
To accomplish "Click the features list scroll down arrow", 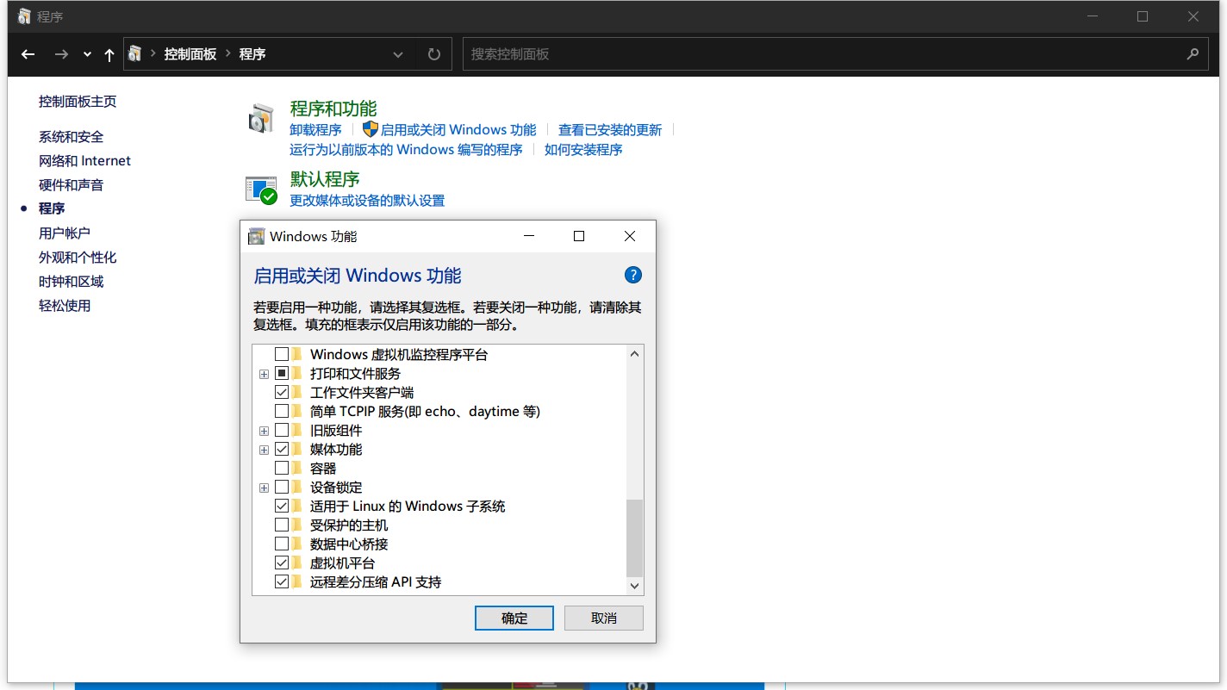I will point(634,586).
